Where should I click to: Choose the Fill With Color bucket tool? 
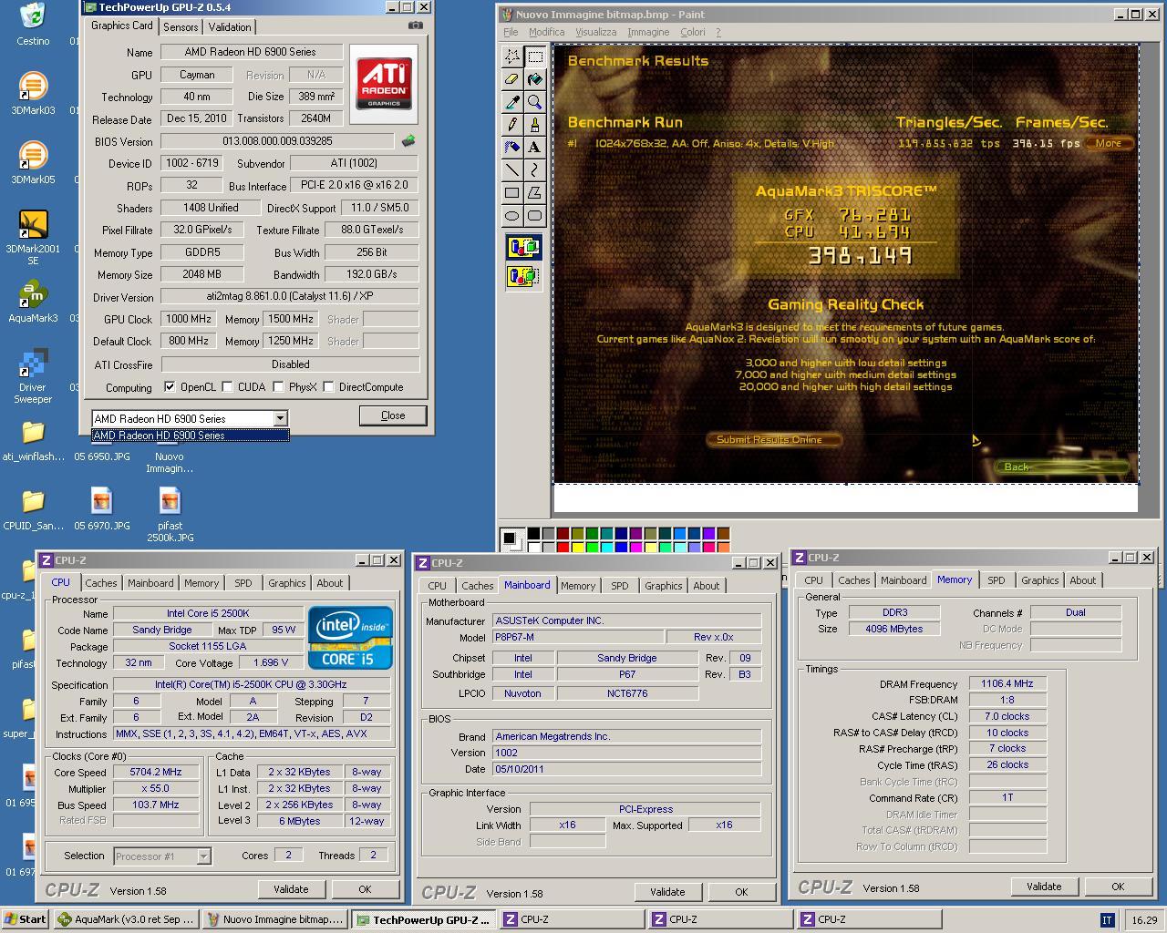(x=534, y=79)
